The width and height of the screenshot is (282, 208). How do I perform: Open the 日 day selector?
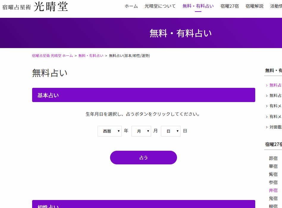[x=170, y=131]
